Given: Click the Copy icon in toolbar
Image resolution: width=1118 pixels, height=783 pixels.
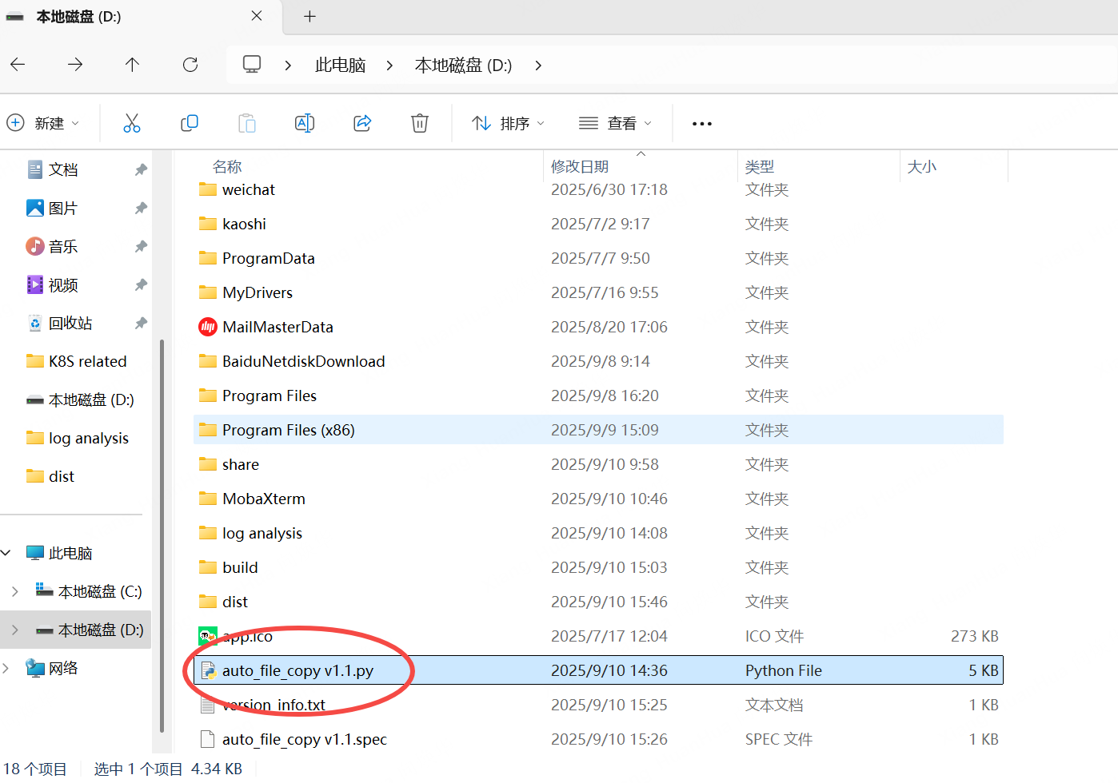Looking at the screenshot, I should [x=190, y=123].
